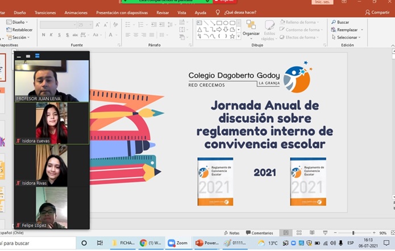
Task: Open the Diseño ribbon tab
Action: (x=20, y=12)
